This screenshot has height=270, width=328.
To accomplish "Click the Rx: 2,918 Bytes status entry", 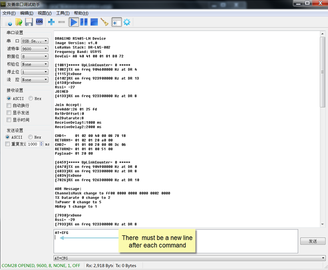I will click(x=100, y=265).
